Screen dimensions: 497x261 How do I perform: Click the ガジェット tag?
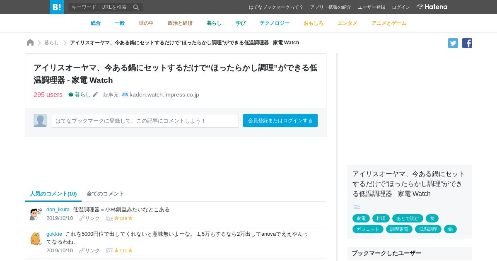(x=368, y=229)
